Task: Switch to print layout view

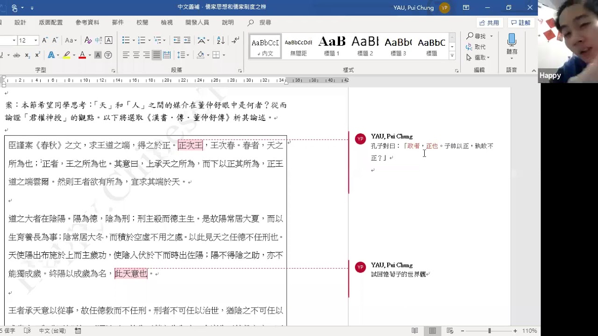Action: 433,331
